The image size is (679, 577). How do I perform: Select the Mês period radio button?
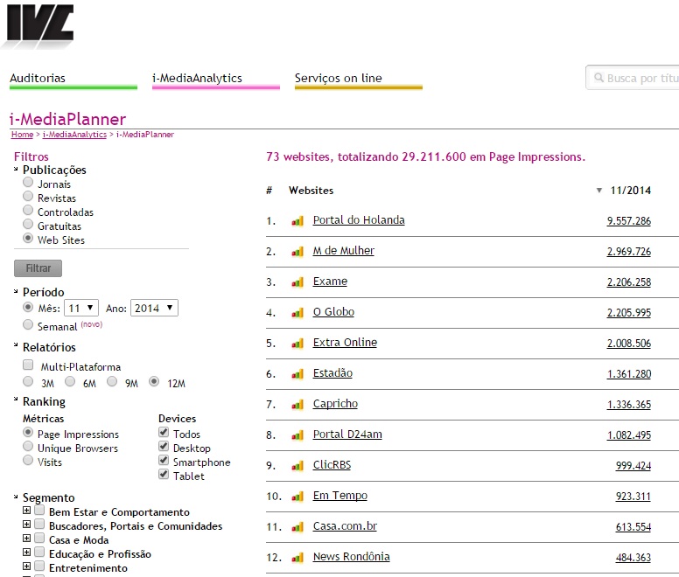28,307
